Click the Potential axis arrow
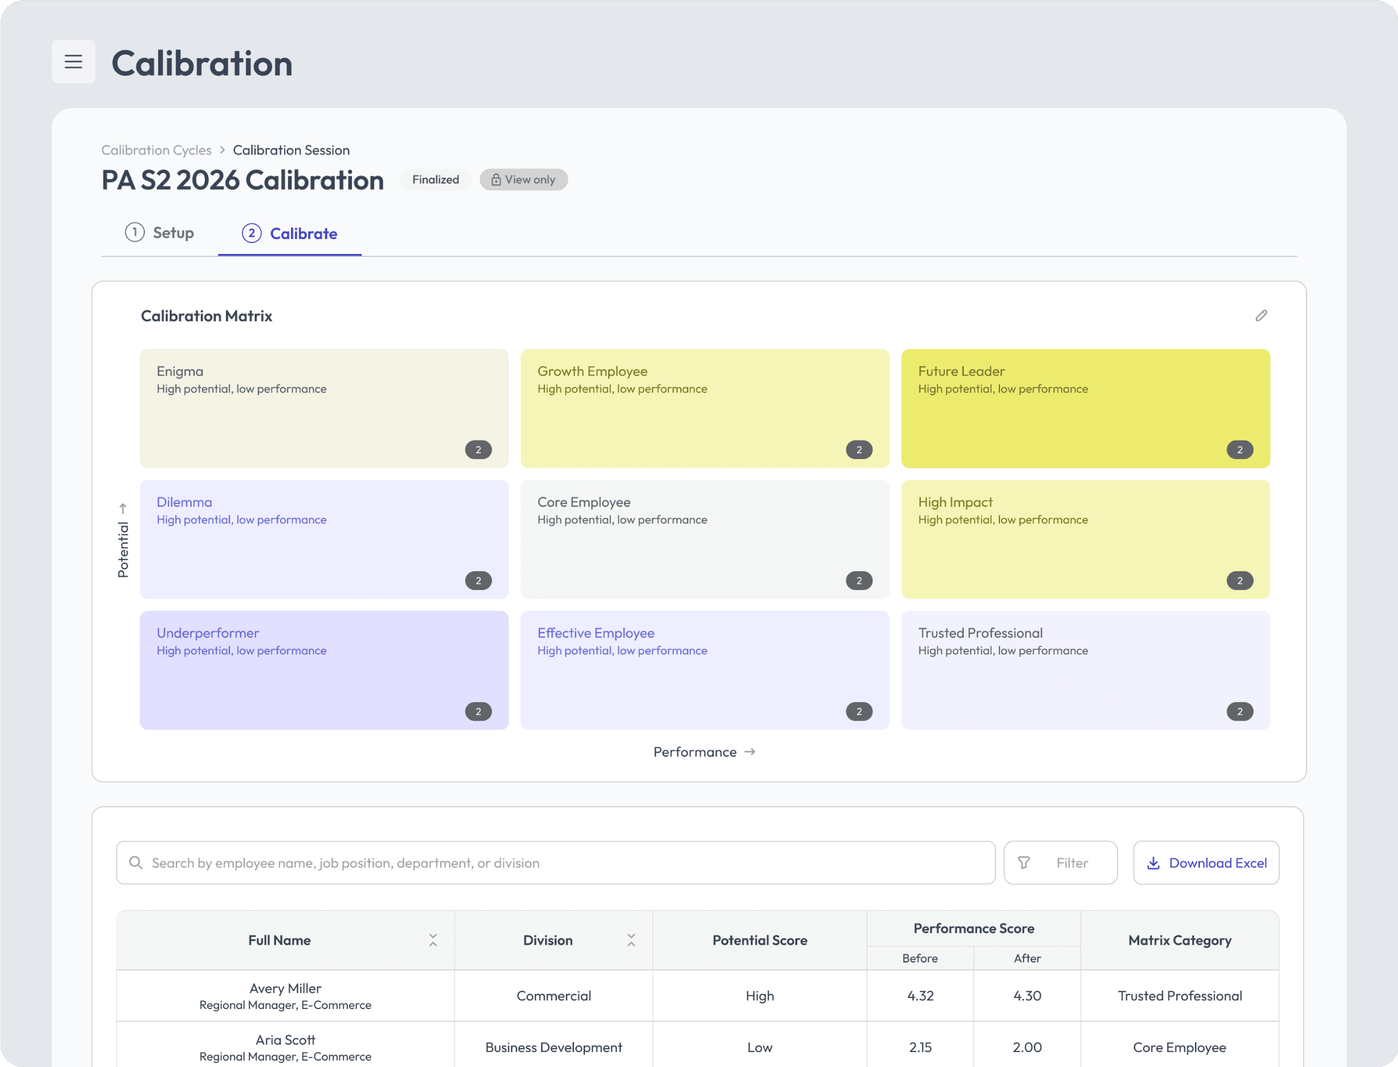The width and height of the screenshot is (1398, 1067). [x=122, y=509]
